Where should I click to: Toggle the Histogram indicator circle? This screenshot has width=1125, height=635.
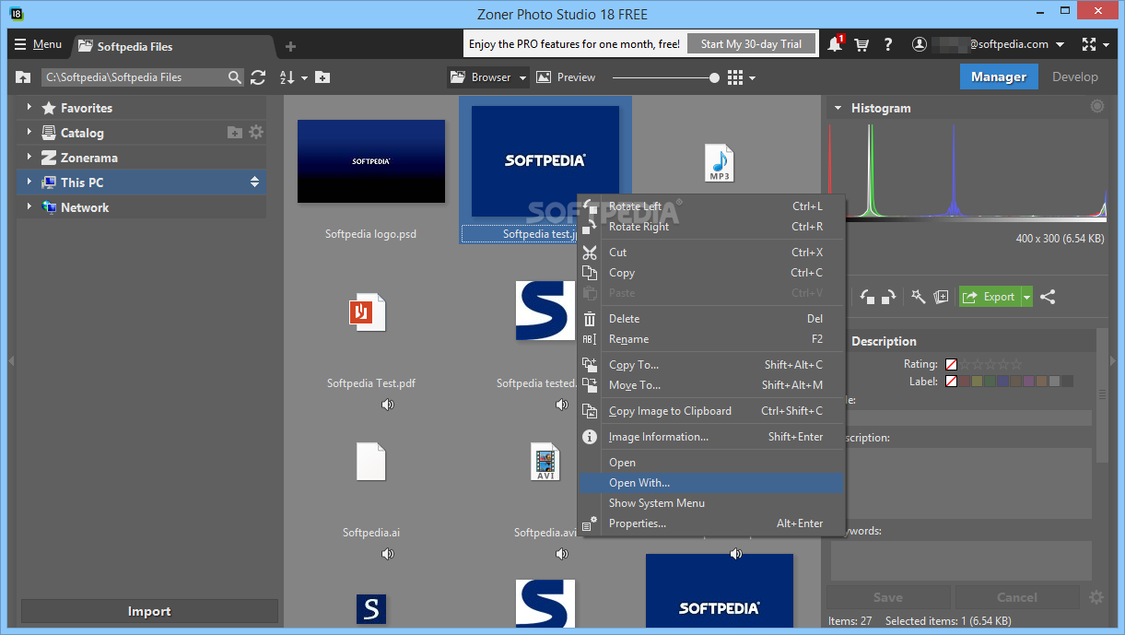[1097, 107]
